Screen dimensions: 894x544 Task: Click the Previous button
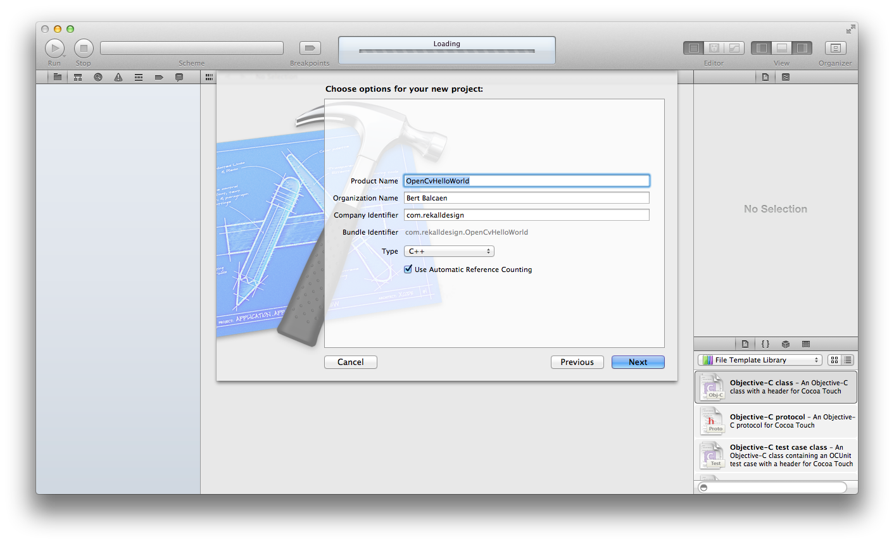click(577, 362)
